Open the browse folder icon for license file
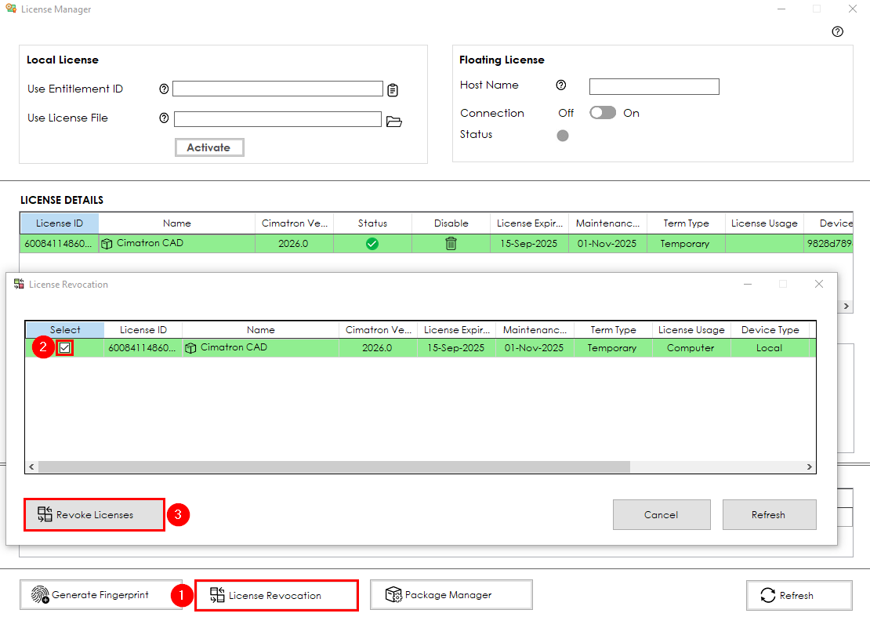Viewport: 870px width, 617px height. 394,121
